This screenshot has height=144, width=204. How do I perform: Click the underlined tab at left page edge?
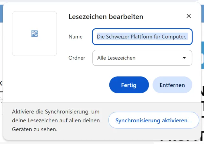(x=1, y=83)
